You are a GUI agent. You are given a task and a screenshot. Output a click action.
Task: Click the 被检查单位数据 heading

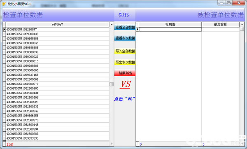[221, 15]
